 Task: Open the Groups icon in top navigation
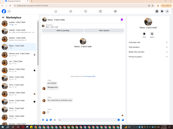tap(115, 11)
